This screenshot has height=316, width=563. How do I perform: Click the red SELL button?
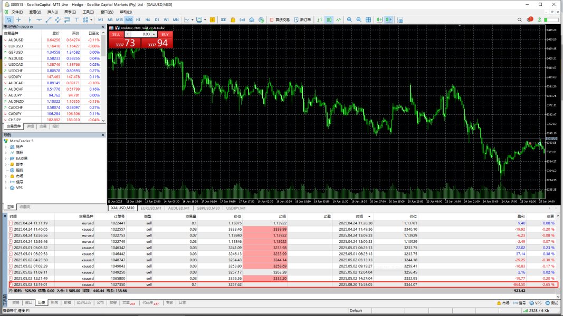[116, 34]
